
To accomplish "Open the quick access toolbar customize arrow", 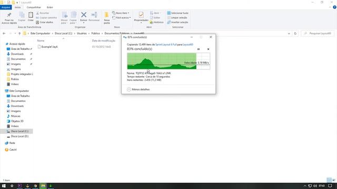I will coord(17,2).
